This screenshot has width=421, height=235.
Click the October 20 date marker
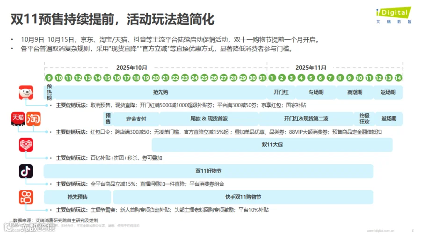point(156,78)
